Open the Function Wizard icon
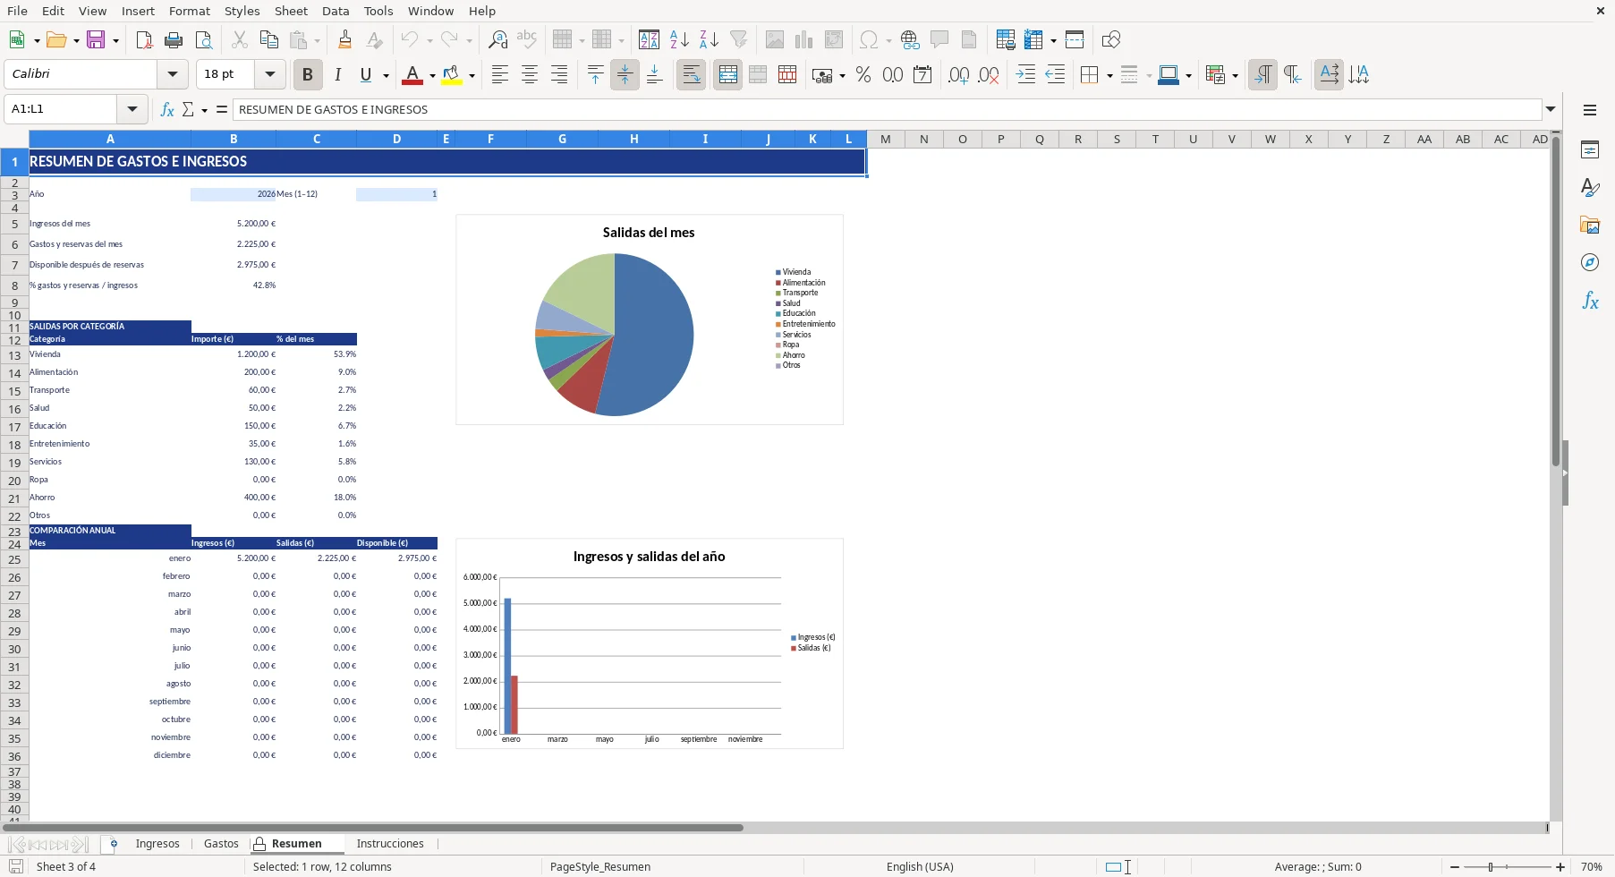Image resolution: width=1615 pixels, height=877 pixels. (166, 109)
